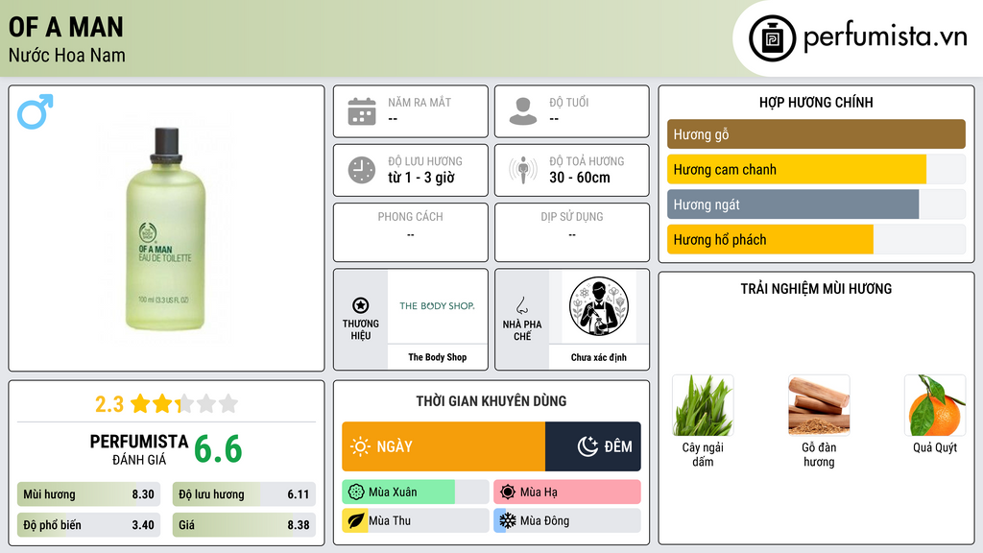This screenshot has height=553, width=983.
Task: Click the 'từ 1 - 3 giờ' value
Action: point(420,178)
